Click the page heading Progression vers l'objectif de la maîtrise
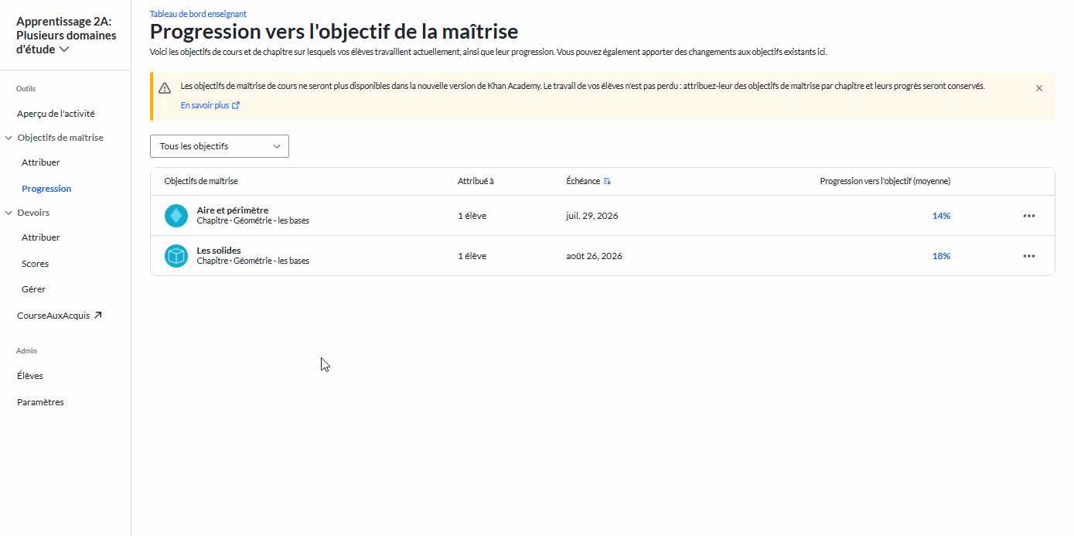This screenshot has width=1074, height=536. pyautogui.click(x=334, y=32)
